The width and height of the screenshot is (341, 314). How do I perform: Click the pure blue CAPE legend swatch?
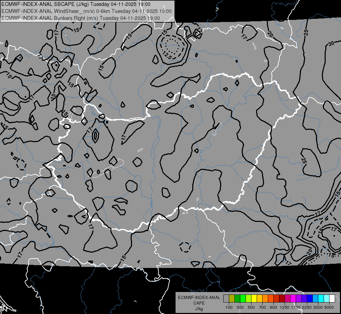[310, 299]
